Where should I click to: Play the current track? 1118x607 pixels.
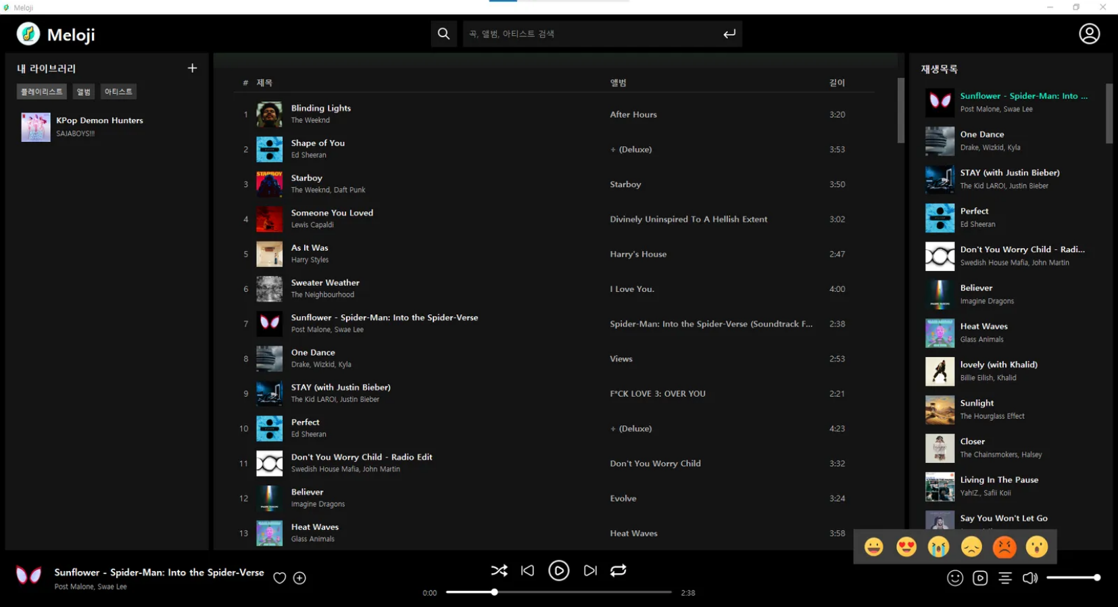[x=558, y=570]
